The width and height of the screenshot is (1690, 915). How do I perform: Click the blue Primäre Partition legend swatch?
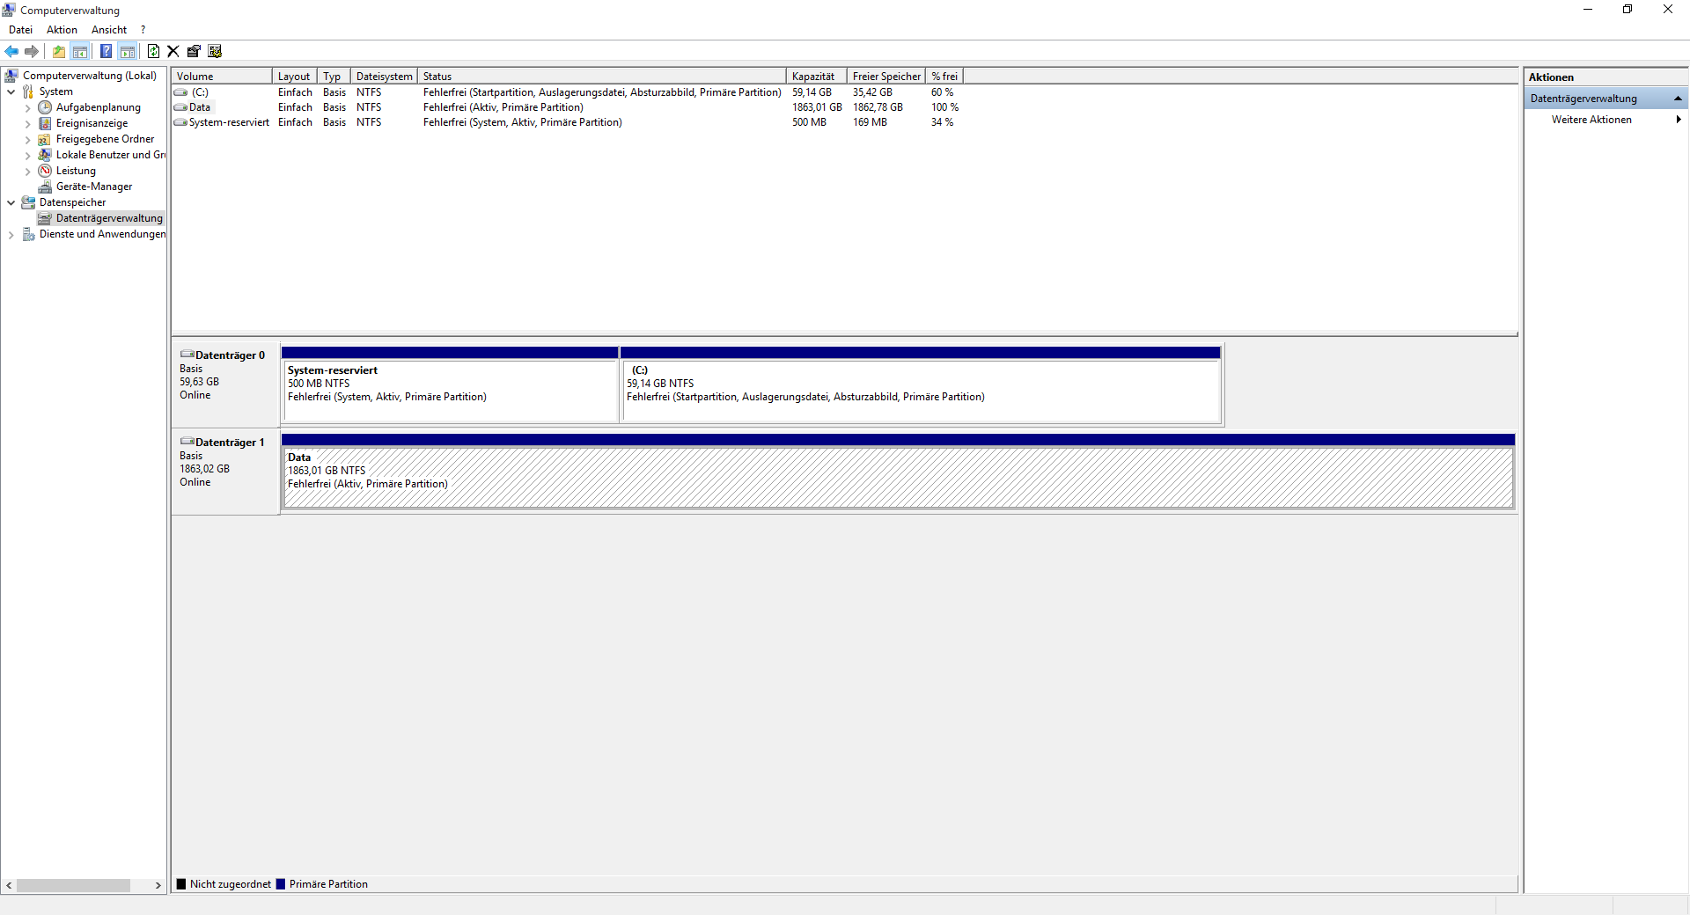pos(281,884)
